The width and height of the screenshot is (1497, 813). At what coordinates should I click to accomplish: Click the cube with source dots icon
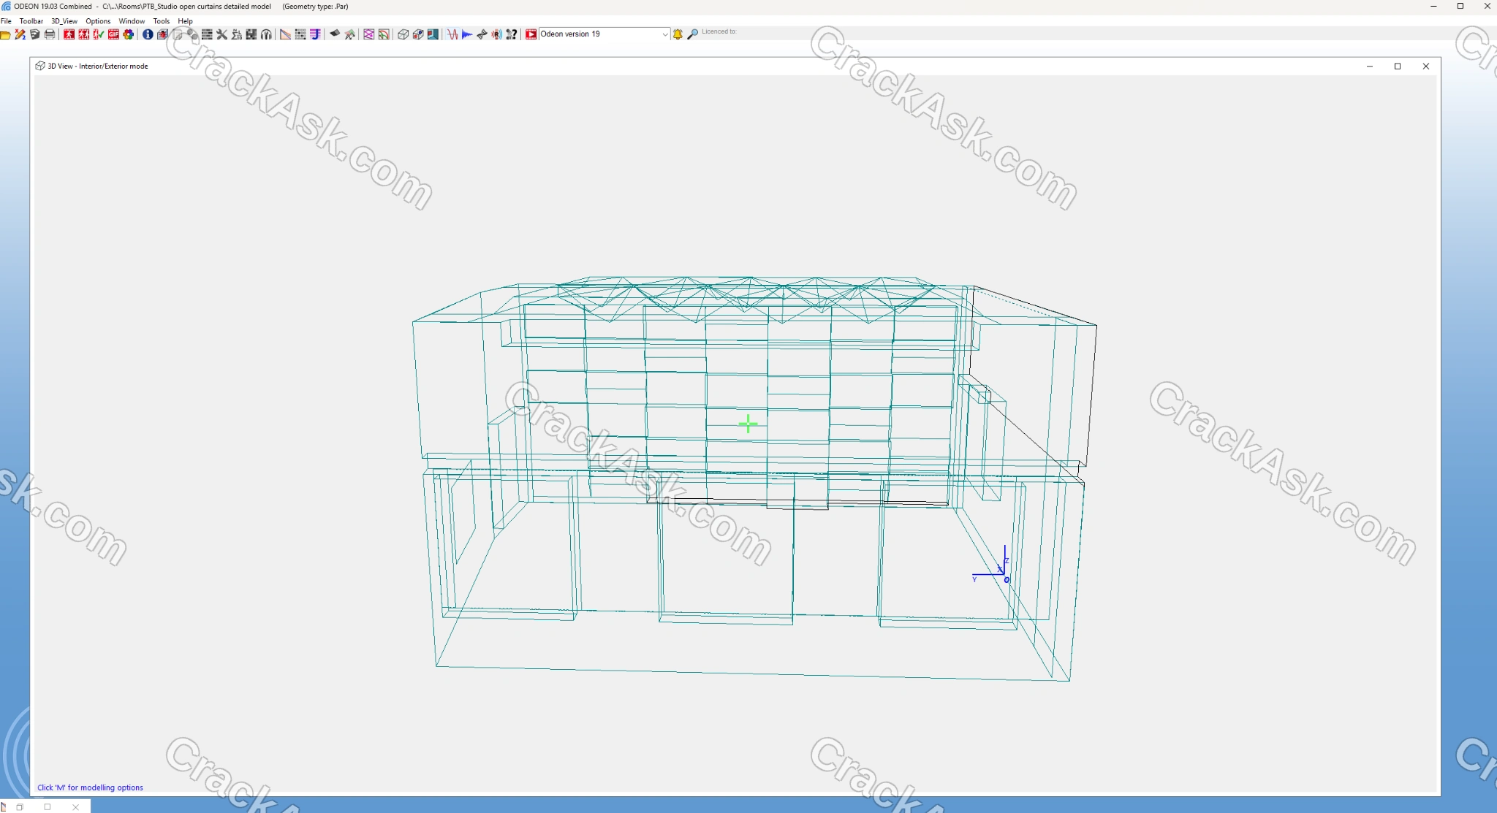pos(418,34)
